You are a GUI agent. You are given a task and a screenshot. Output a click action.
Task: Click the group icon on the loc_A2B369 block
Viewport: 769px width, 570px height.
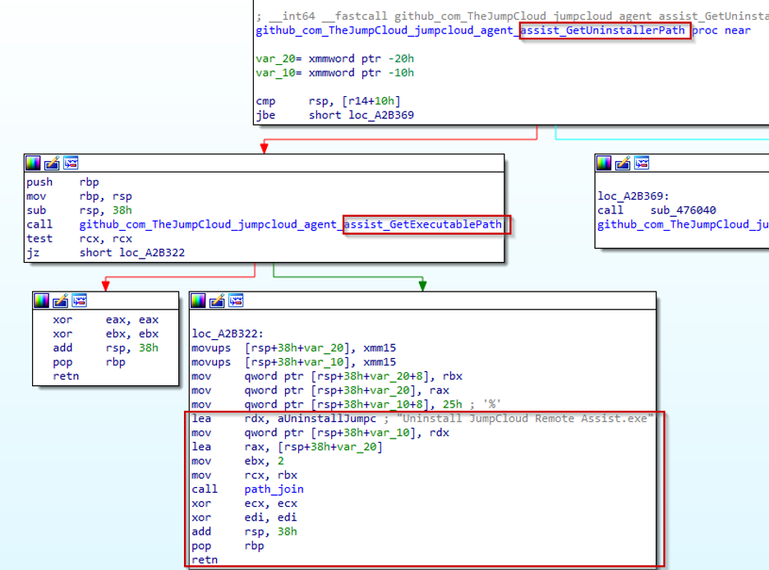[642, 163]
